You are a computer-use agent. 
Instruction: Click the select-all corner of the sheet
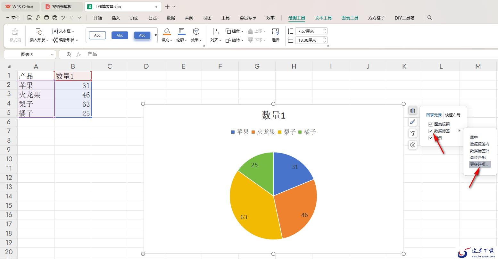(x=9, y=66)
